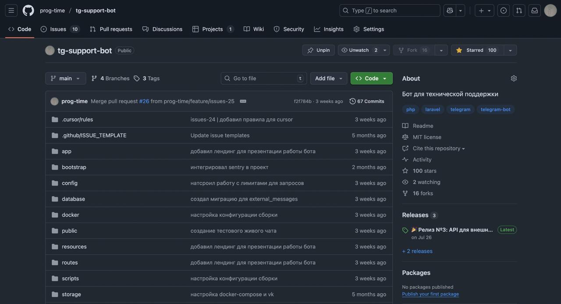
Task: Go to tg-support-bot breadcrumb link
Action: coord(96,11)
